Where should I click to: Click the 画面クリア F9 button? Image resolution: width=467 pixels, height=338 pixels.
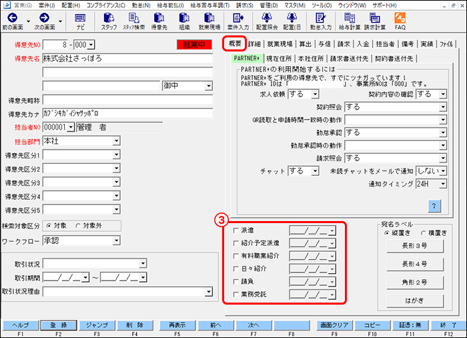(334, 325)
